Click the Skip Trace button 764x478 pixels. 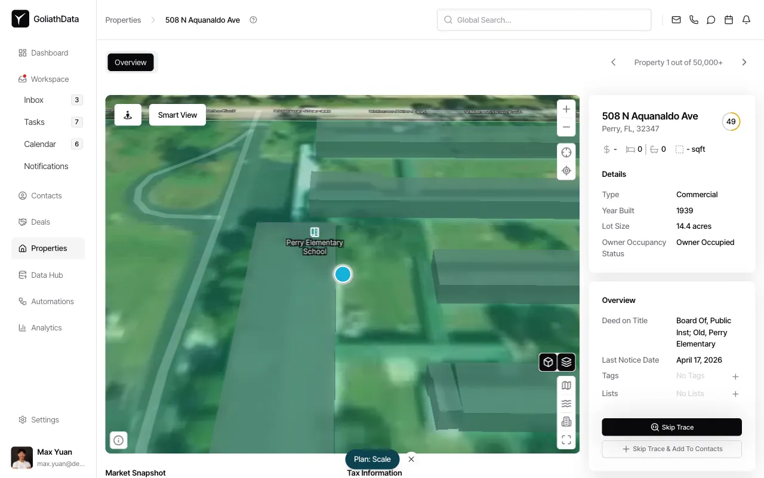coord(671,427)
